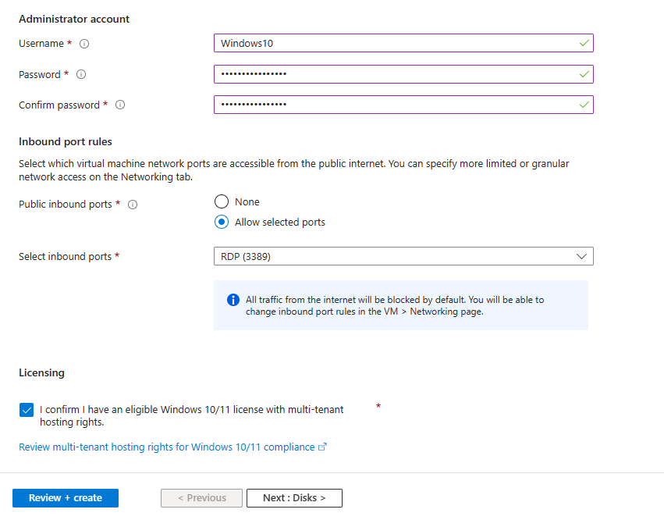Click the Review + create button
664x520 pixels.
point(66,498)
